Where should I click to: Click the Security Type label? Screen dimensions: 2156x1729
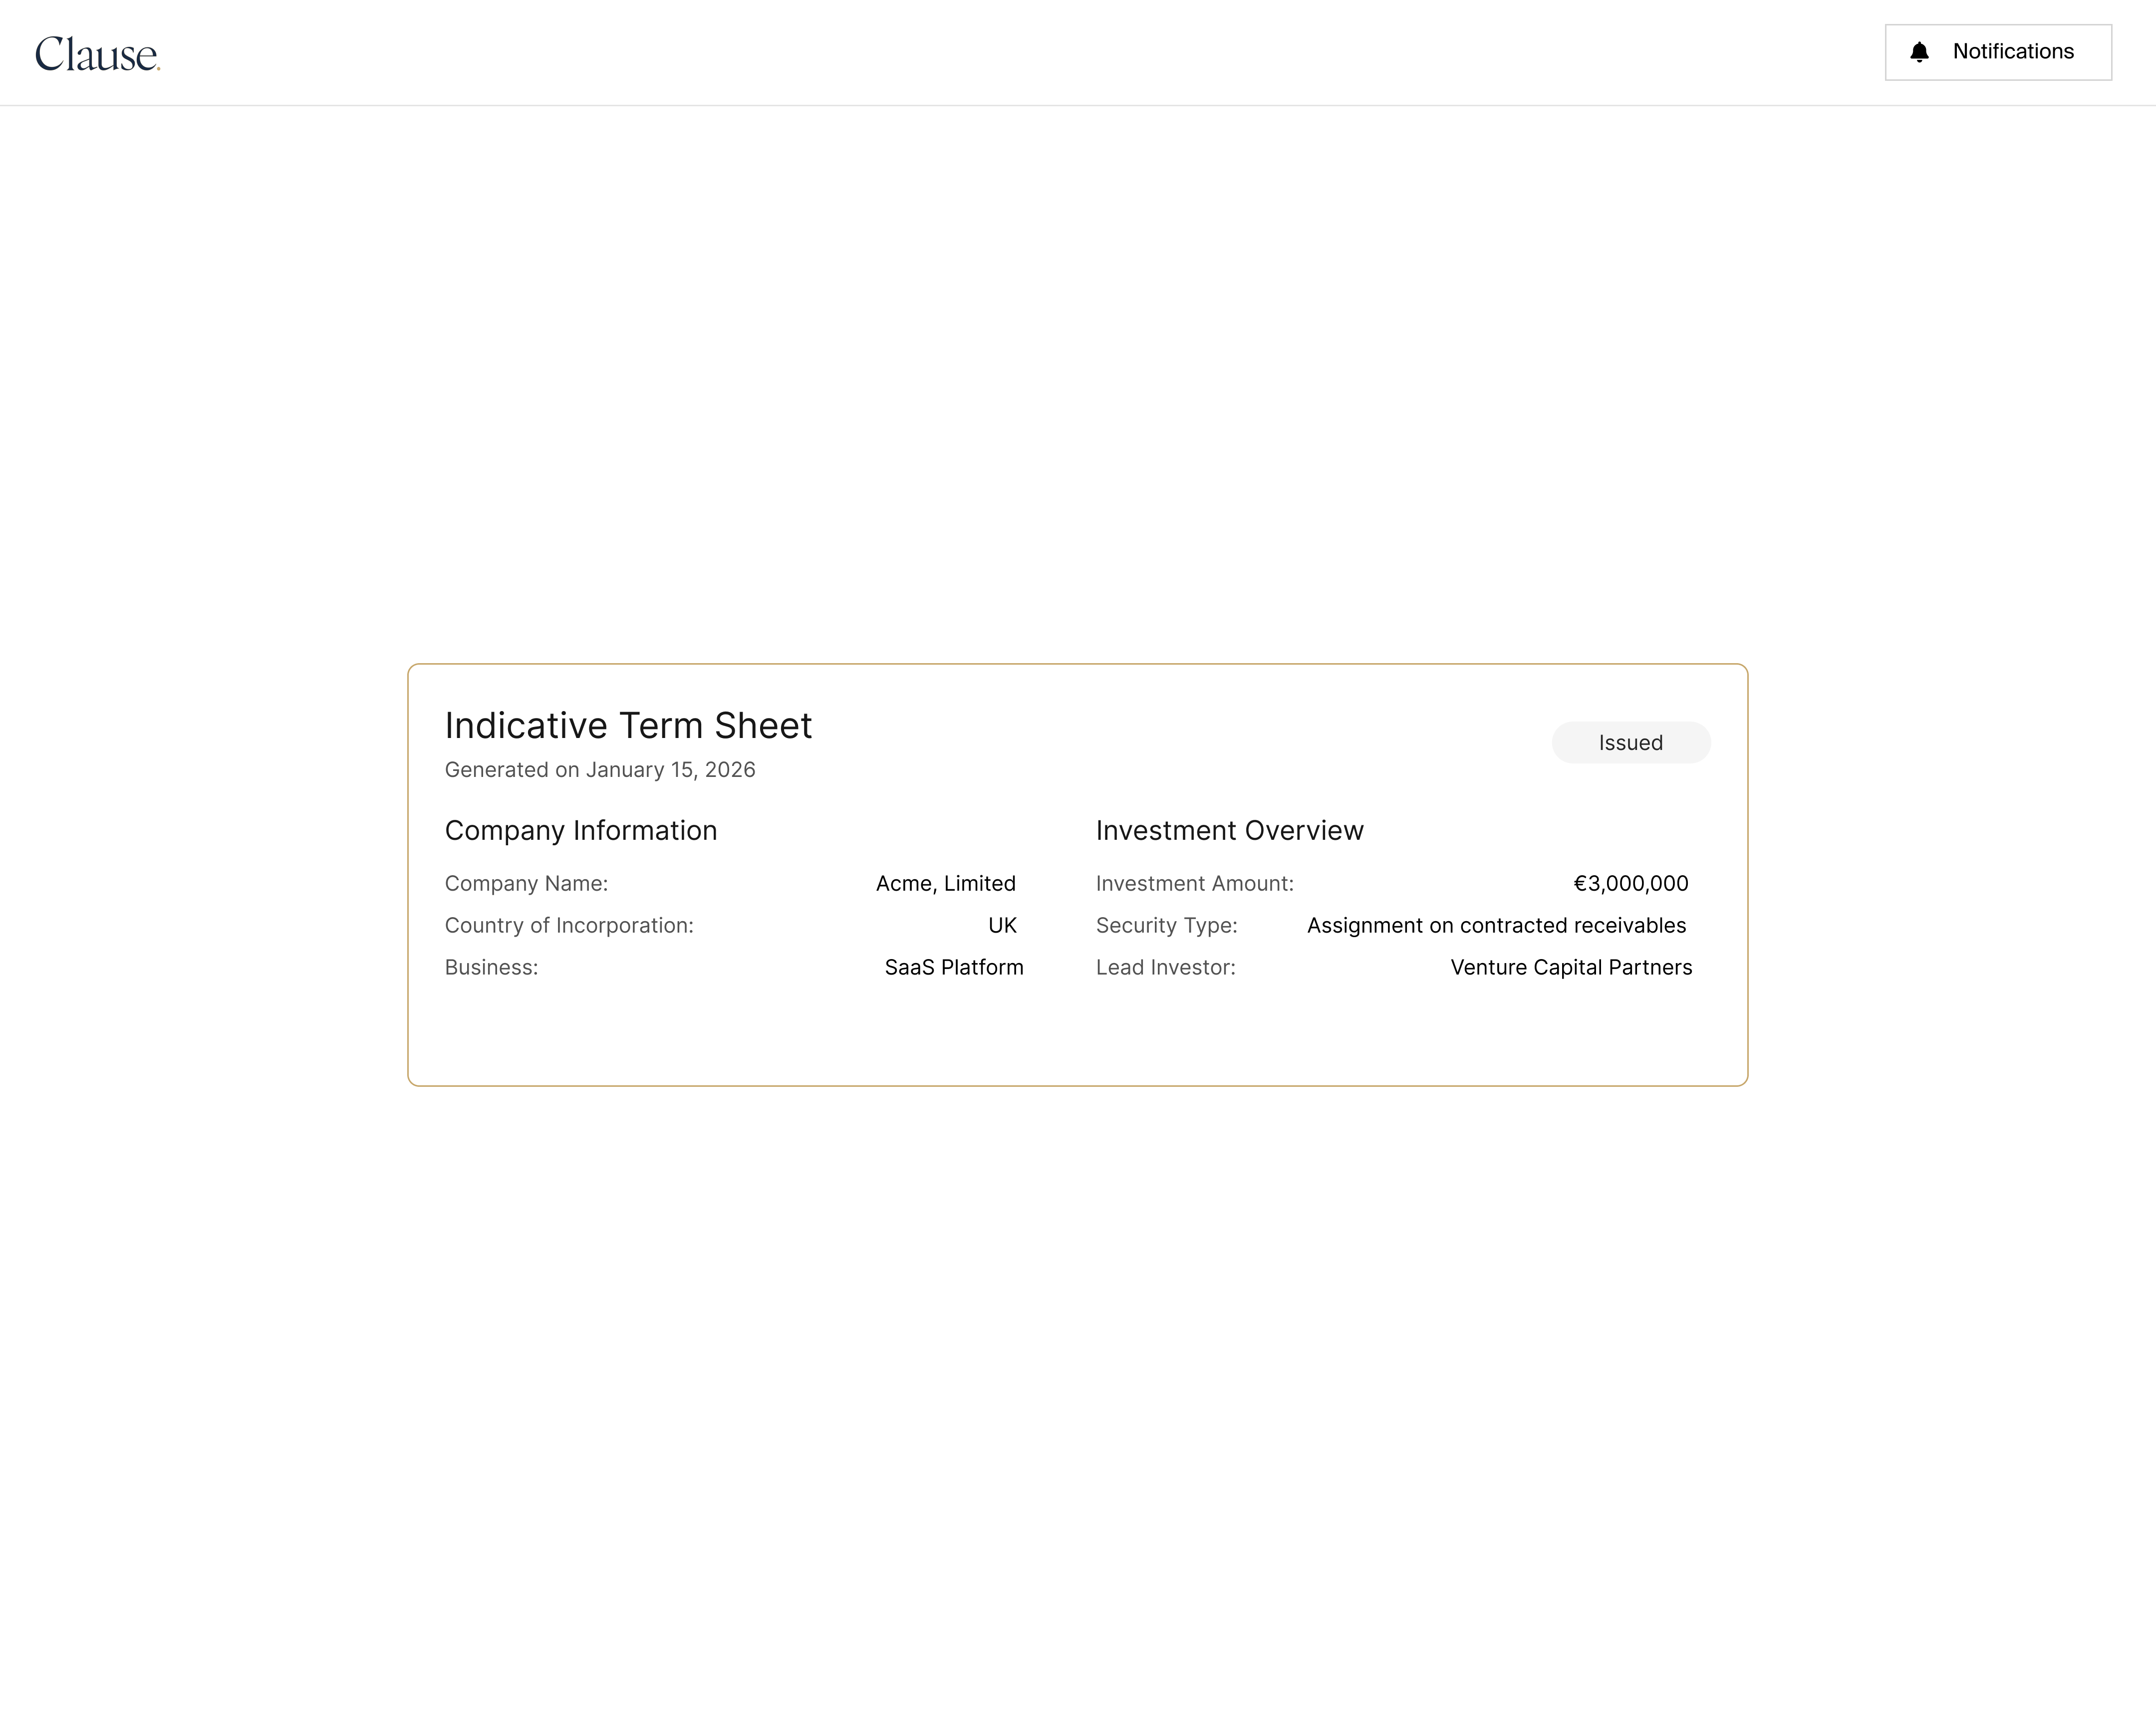[x=1166, y=926]
